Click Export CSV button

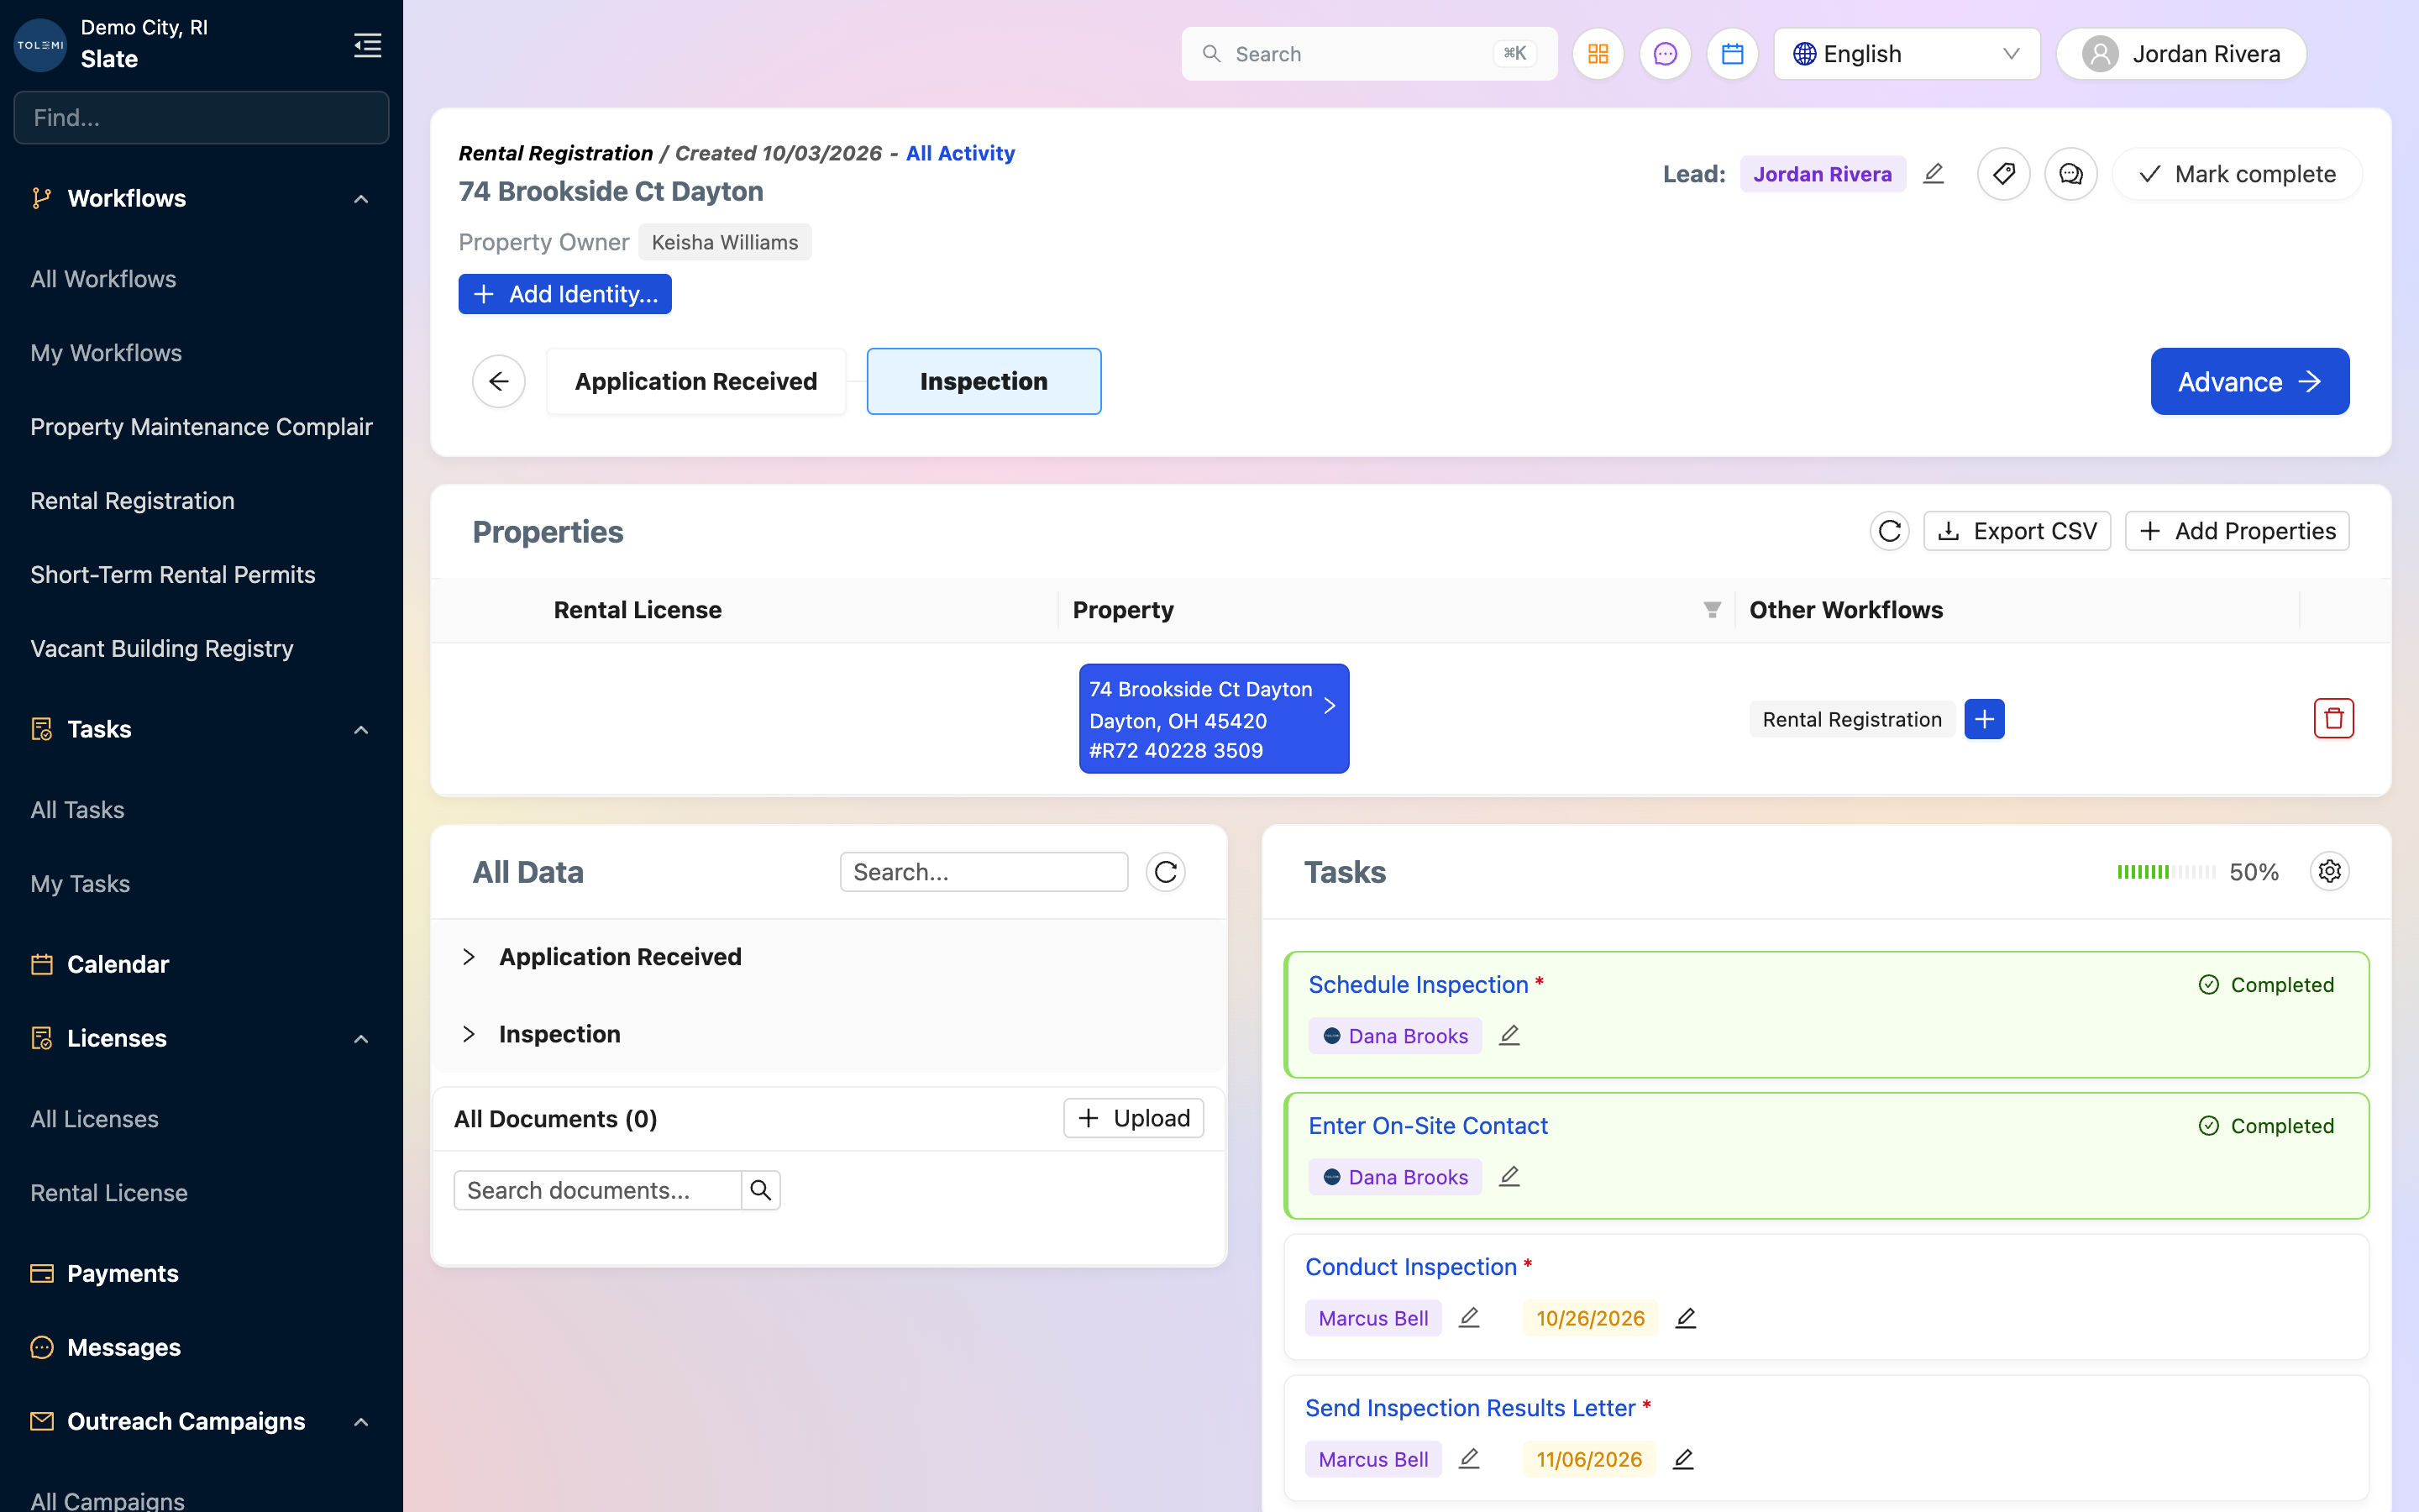point(2018,531)
